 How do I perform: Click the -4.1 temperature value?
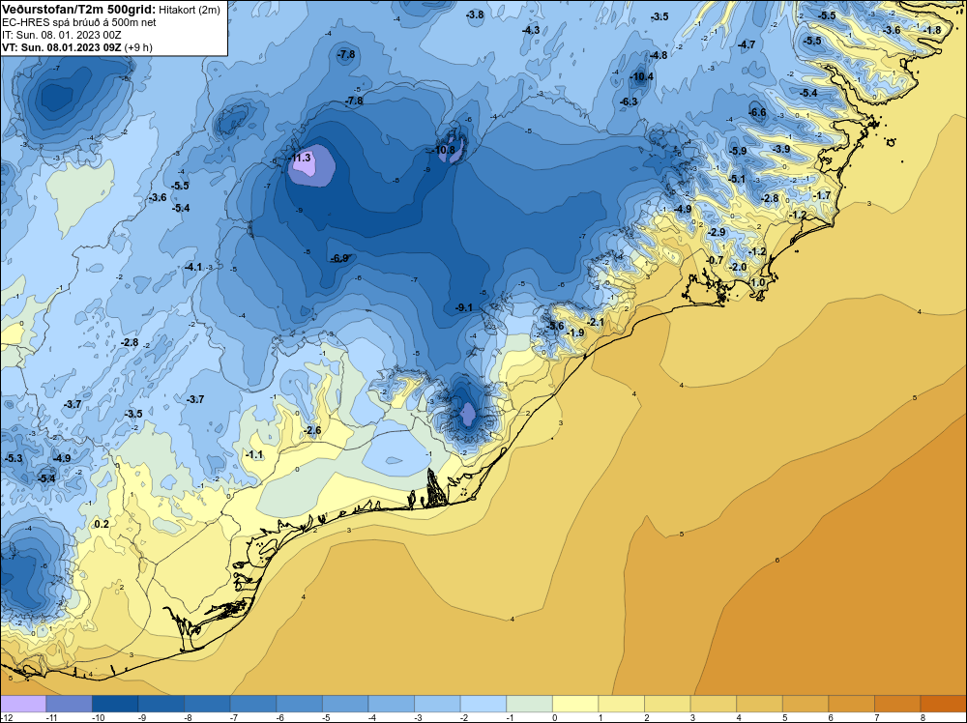pyautogui.click(x=193, y=267)
